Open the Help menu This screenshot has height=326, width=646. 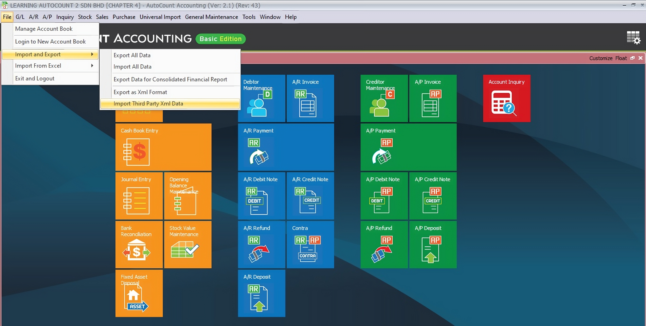pos(291,17)
